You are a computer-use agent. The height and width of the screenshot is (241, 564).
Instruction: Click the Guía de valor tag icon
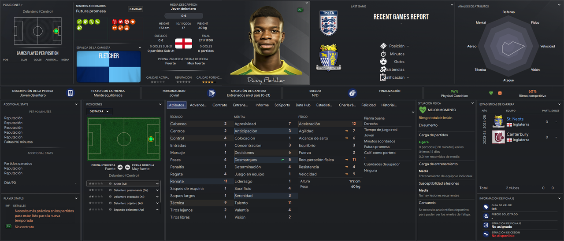coord(486,207)
